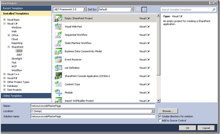Select the Test category under Visual C#
This screenshot has width=220, height=134.
point(14,63)
